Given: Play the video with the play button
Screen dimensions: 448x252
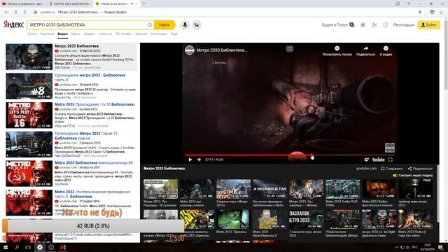Looking at the screenshot, I should (x=190, y=160).
